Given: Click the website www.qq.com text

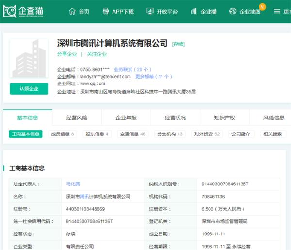Looking at the screenshot, I should tap(93, 83).
